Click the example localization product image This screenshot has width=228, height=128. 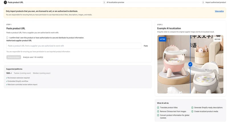(190, 64)
